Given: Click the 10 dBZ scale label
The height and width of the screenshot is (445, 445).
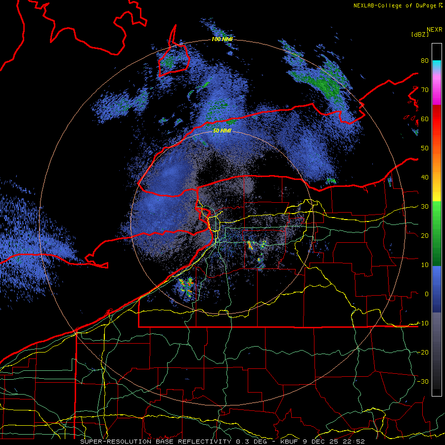Looking at the screenshot, I should [x=425, y=265].
